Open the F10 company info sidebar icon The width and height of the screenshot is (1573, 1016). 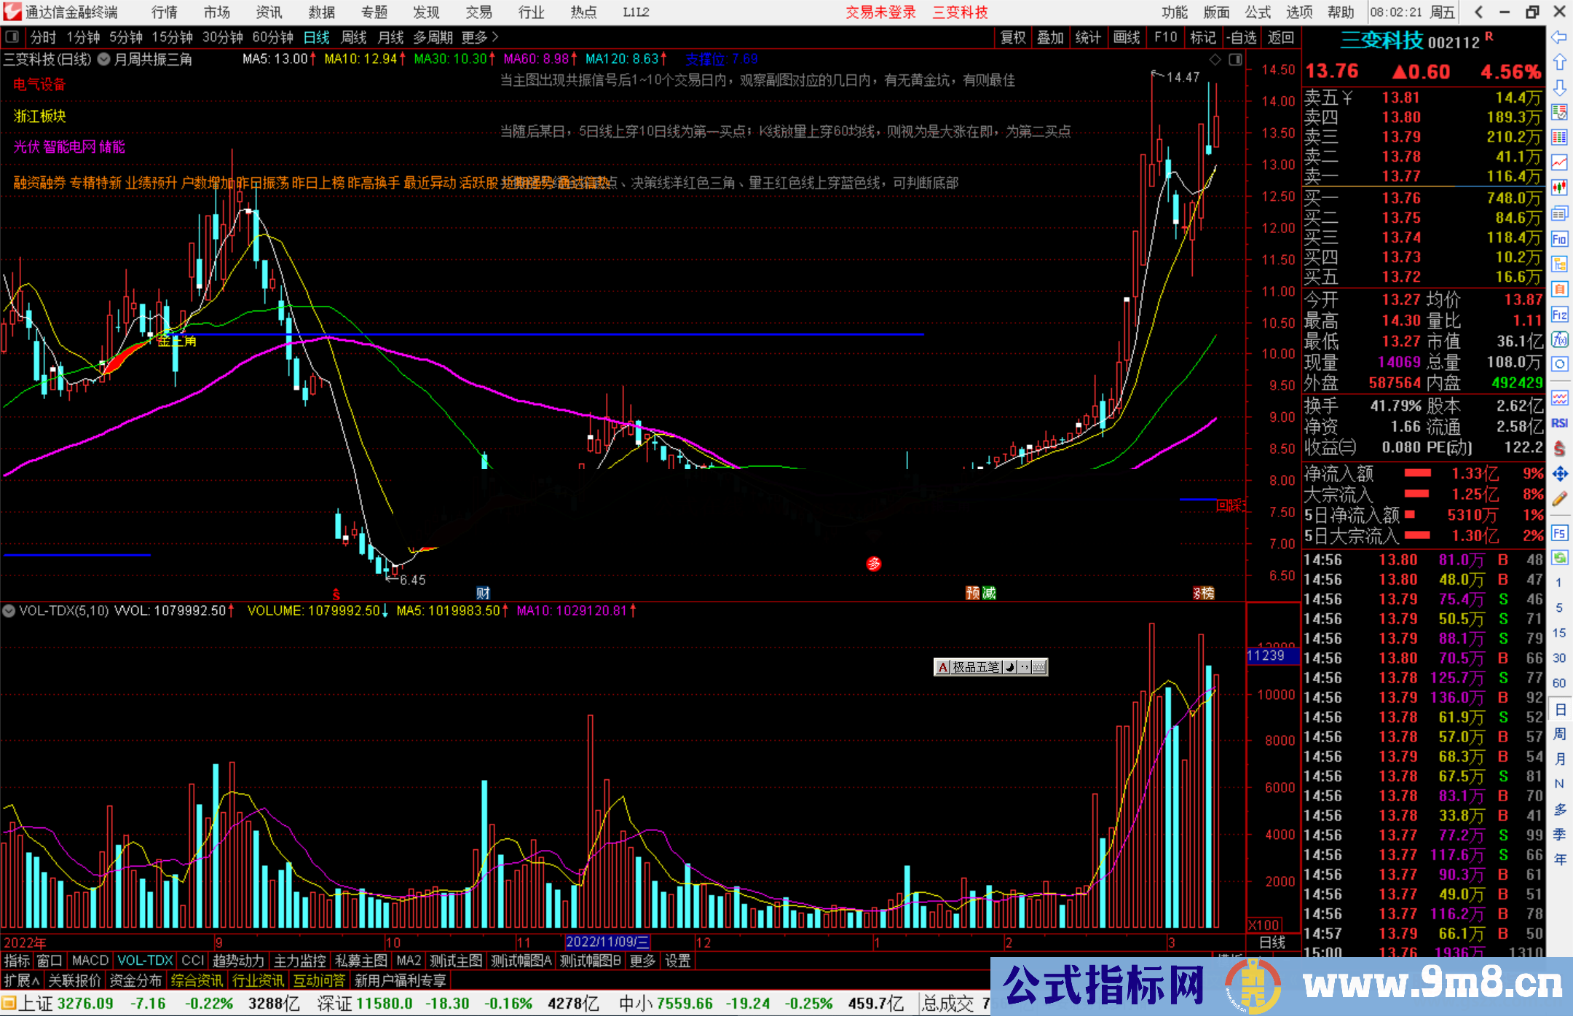click(x=1559, y=239)
